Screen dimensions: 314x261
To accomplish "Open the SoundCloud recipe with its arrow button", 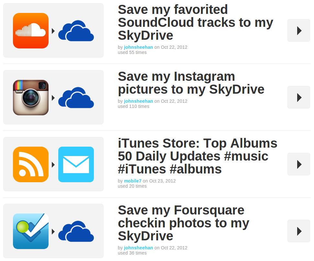I will [x=299, y=31].
